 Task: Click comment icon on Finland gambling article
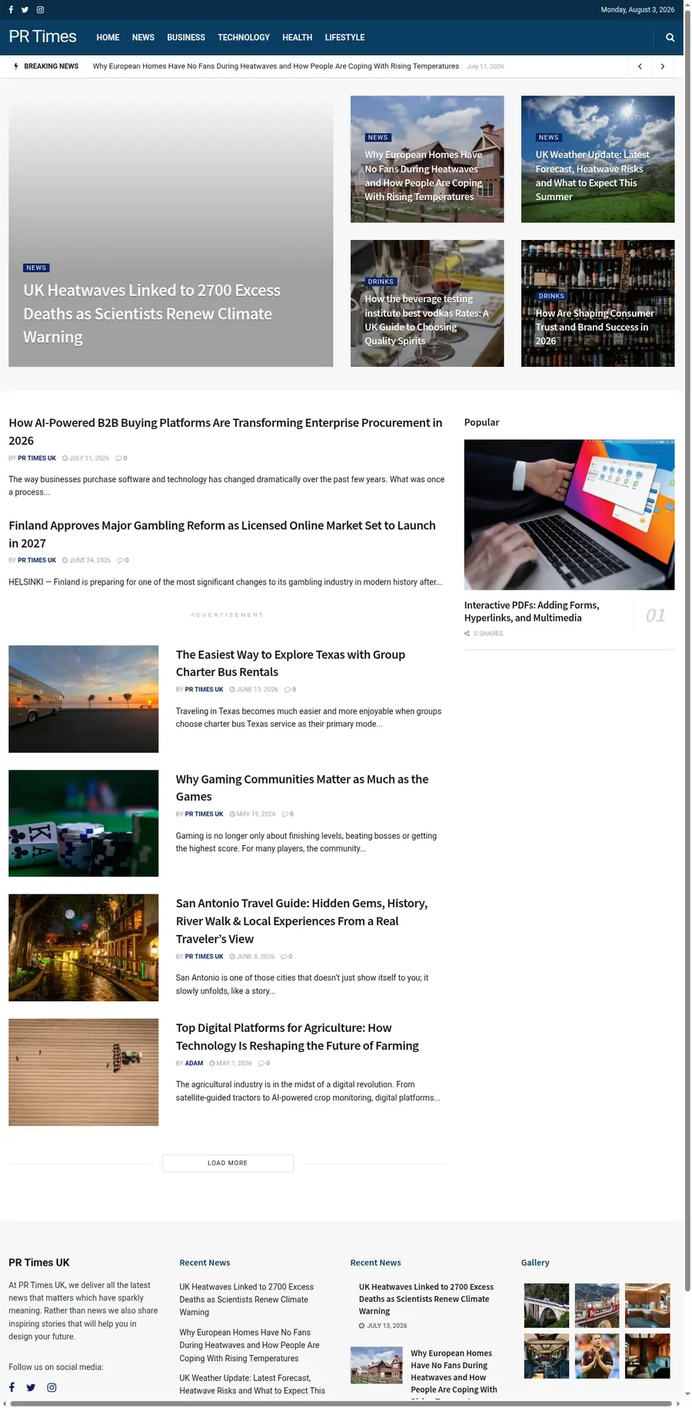tap(121, 561)
